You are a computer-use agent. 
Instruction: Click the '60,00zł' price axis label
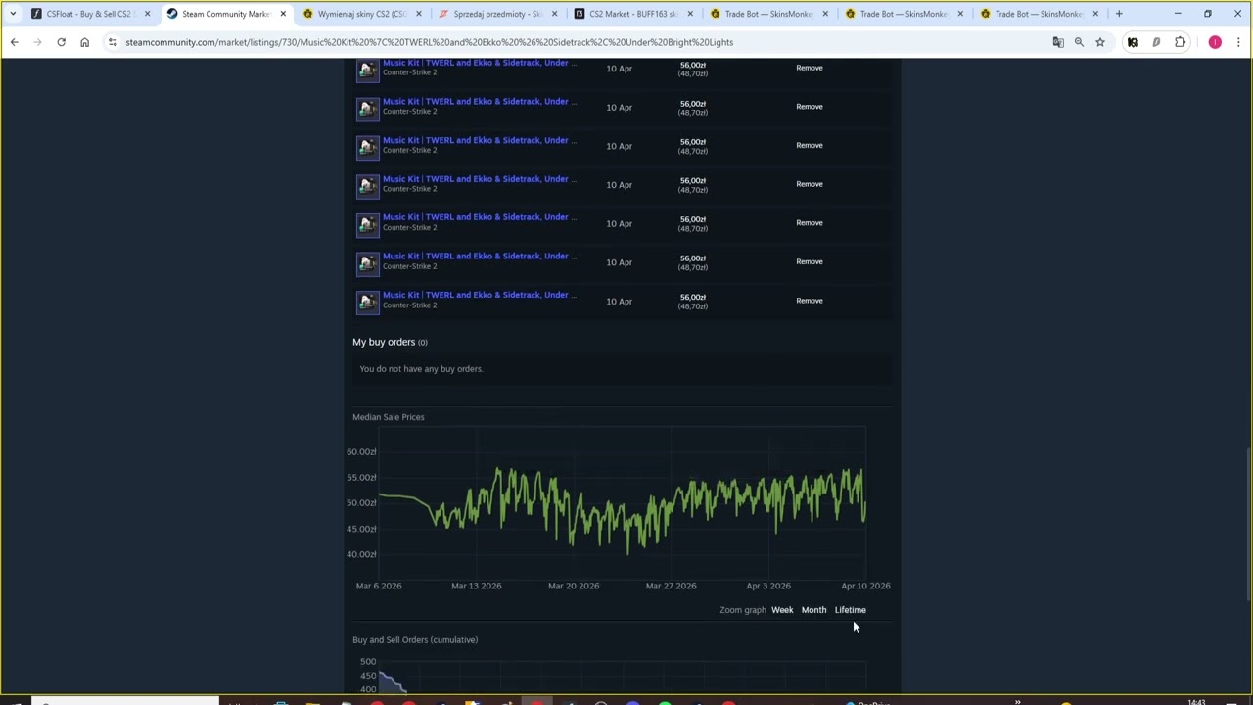[361, 452]
